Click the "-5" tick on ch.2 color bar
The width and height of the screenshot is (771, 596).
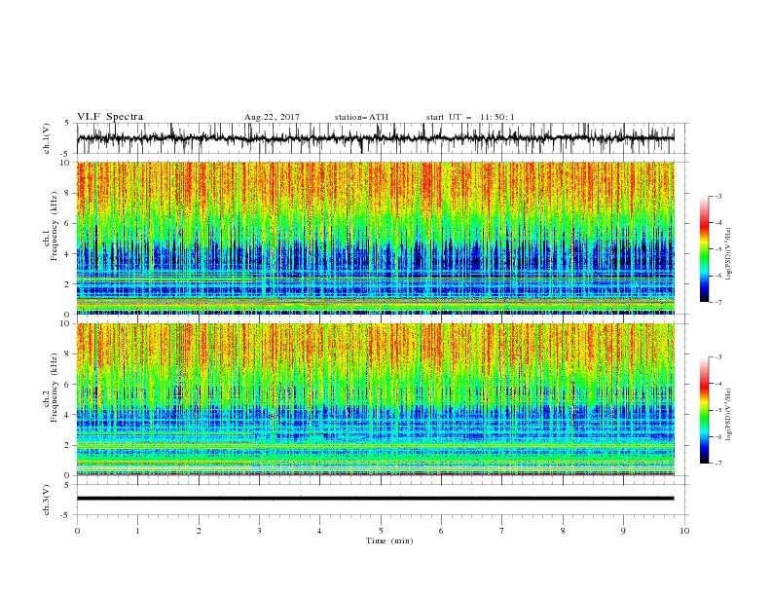[x=718, y=410]
